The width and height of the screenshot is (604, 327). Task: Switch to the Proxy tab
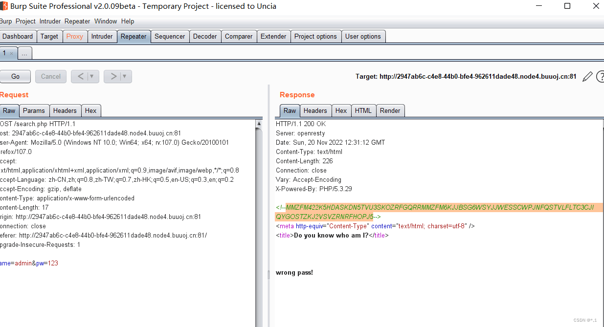75,36
